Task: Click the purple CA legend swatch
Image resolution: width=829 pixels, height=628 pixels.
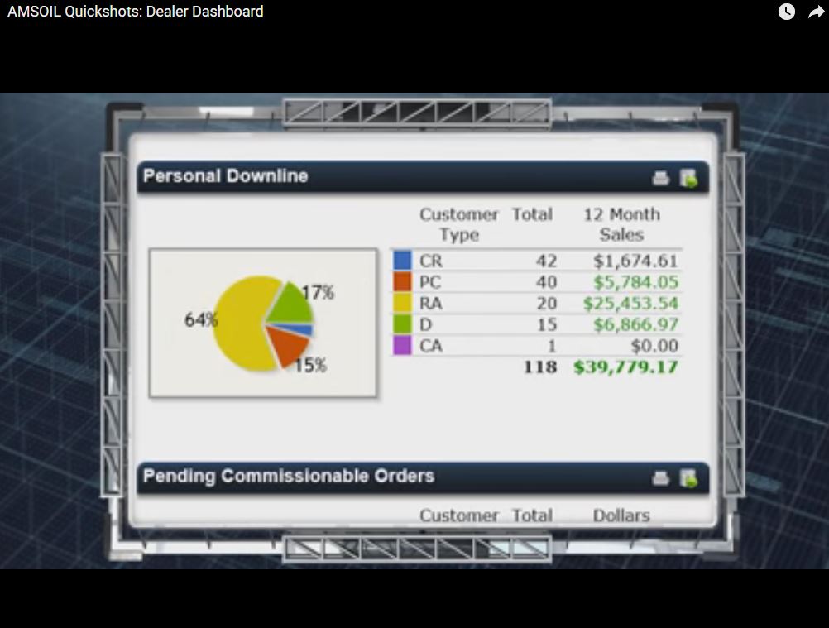Action: [402, 345]
